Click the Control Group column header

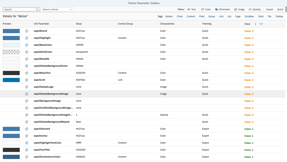125,24
